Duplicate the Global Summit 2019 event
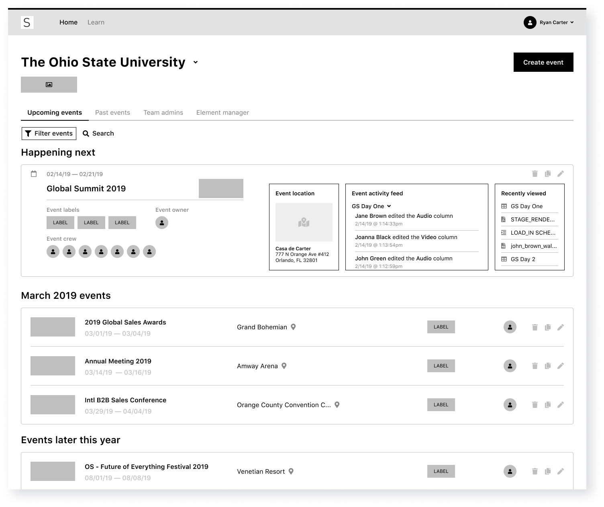 [x=548, y=174]
